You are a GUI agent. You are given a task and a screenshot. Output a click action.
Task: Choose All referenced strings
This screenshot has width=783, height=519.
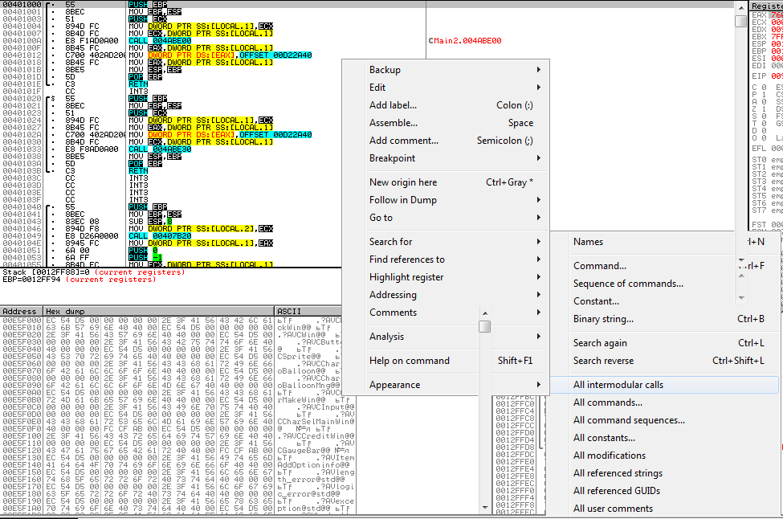pyautogui.click(x=618, y=473)
